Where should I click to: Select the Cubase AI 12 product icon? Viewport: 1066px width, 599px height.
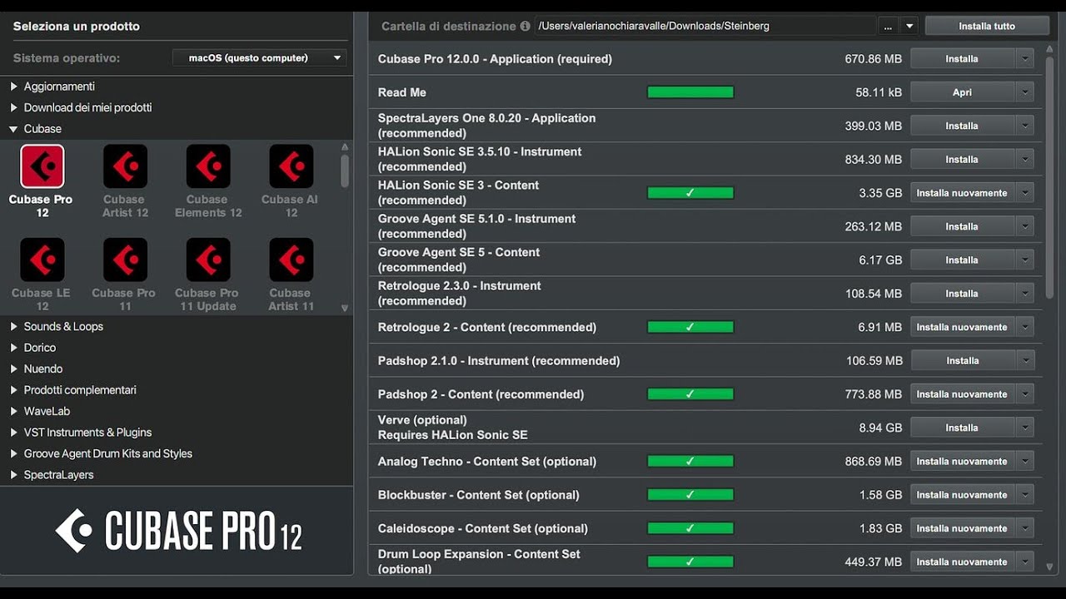291,166
